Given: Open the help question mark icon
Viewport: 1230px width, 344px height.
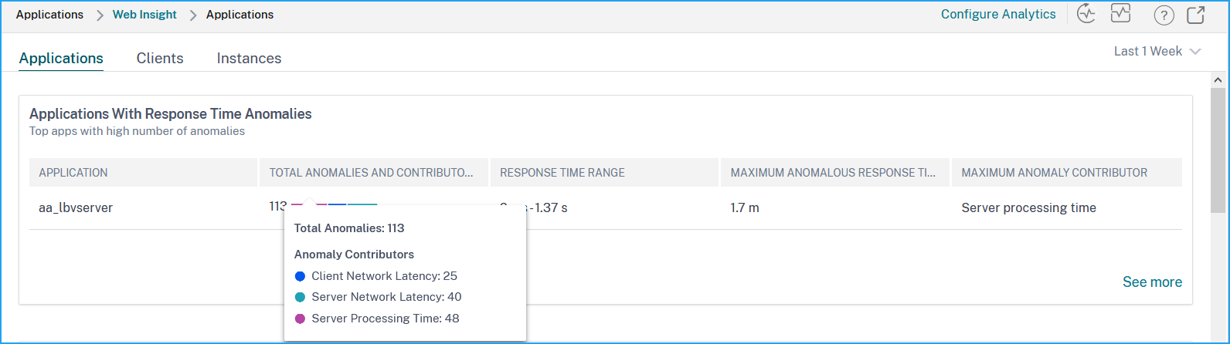Looking at the screenshot, I should click(1164, 15).
